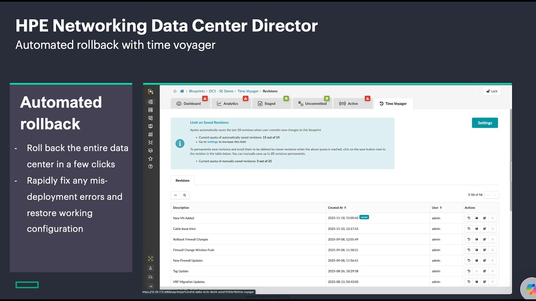Viewport: 536px width, 301px height.
Task: Click the Description column header
Action: (181, 208)
